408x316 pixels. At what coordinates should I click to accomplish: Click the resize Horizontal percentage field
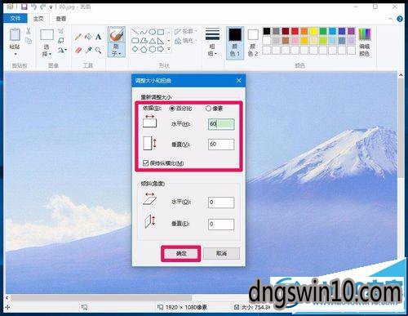[x=221, y=124]
